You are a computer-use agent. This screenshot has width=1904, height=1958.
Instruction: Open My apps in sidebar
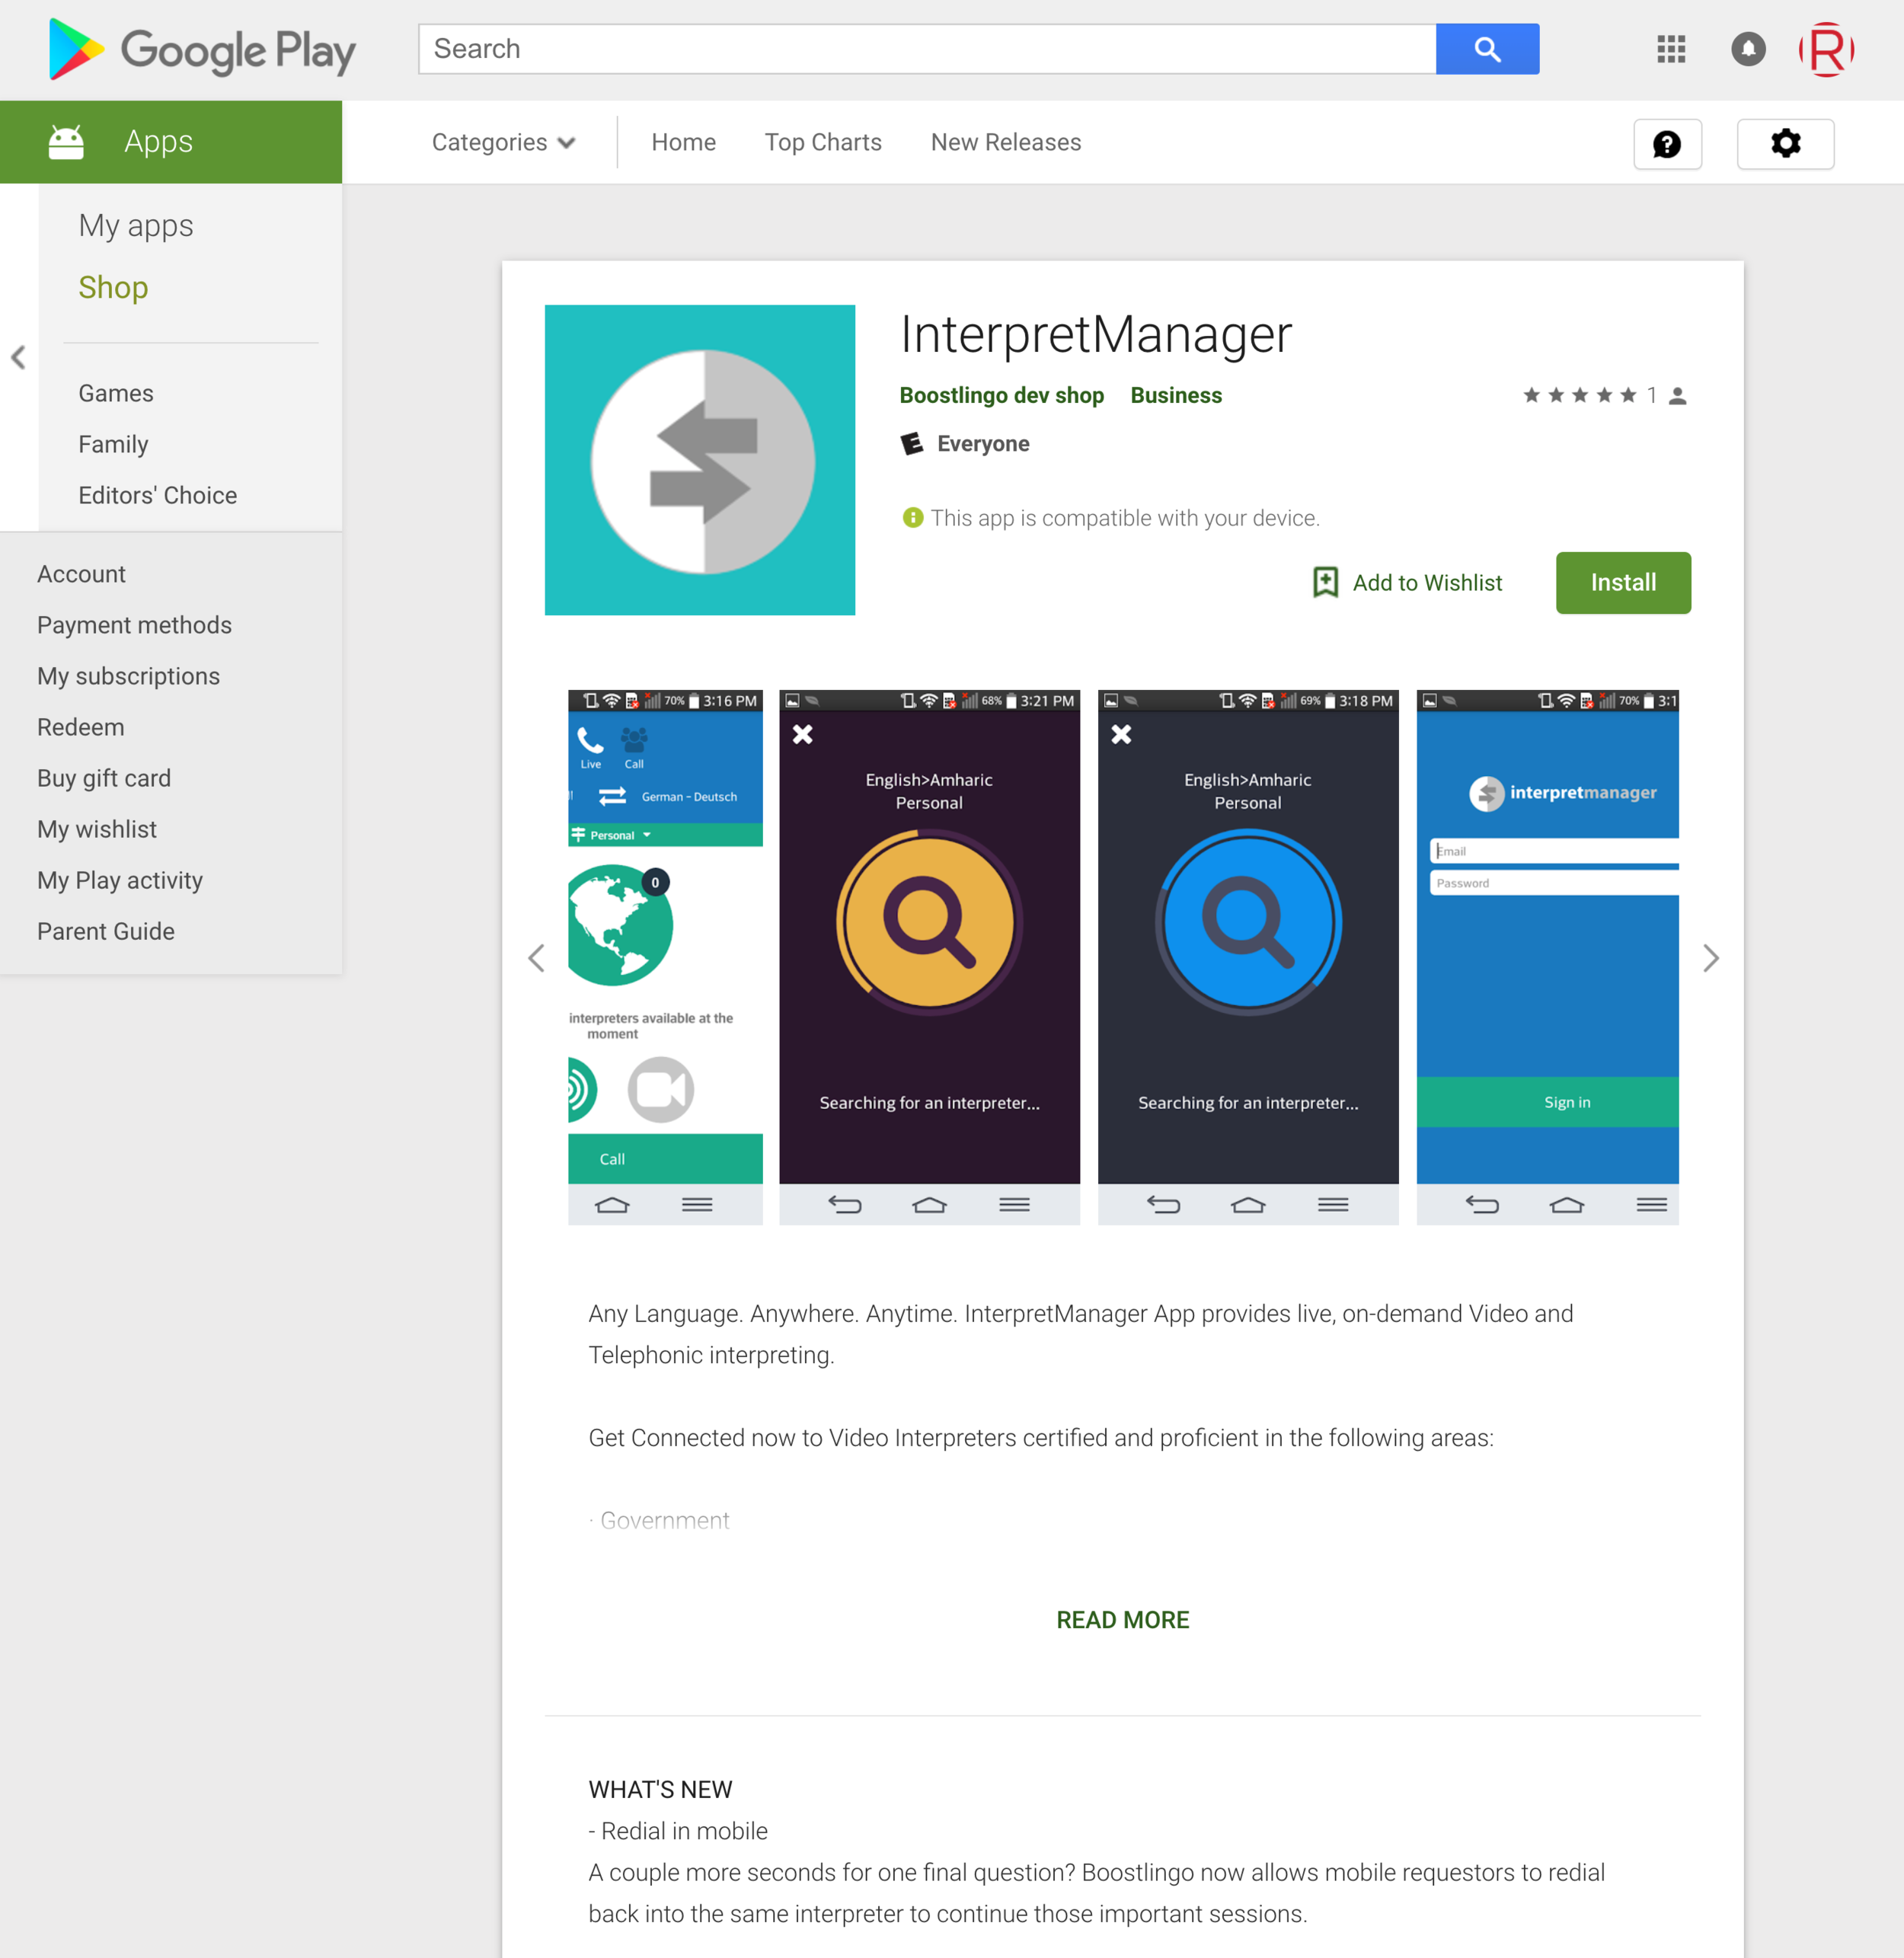coord(136,225)
